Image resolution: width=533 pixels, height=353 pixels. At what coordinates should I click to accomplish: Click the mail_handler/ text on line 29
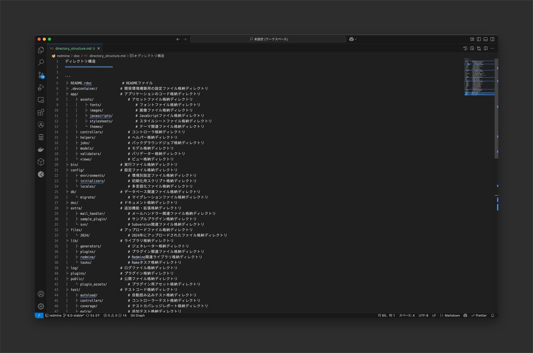[93, 213]
